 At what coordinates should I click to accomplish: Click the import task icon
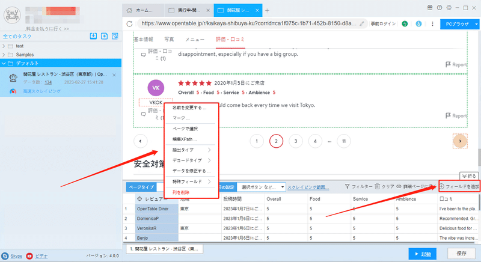(x=93, y=36)
